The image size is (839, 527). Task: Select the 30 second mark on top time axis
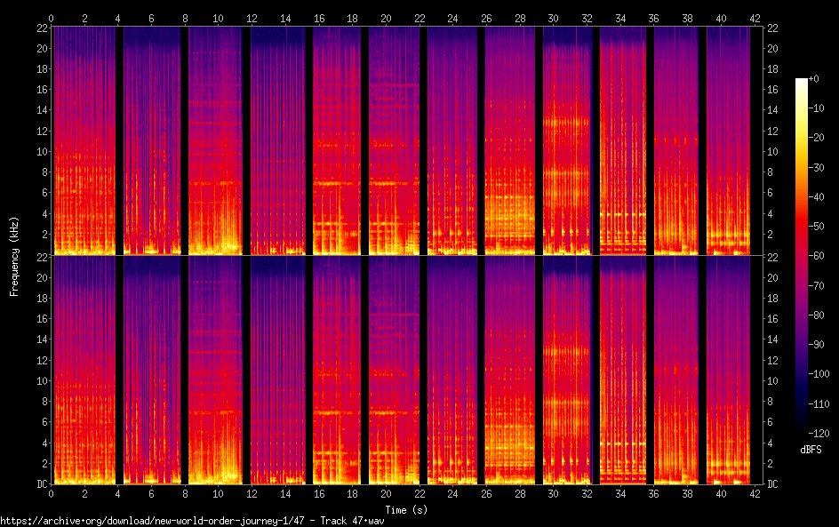[x=553, y=18]
